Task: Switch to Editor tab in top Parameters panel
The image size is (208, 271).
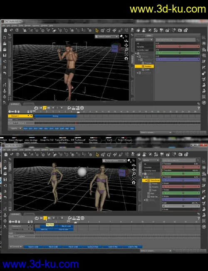Action: 149,35
